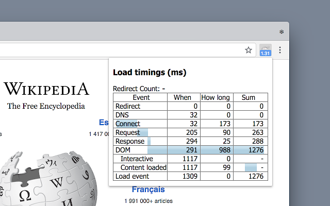Click the 'How long' column header
The width and height of the screenshot is (330, 206).
[216, 97]
